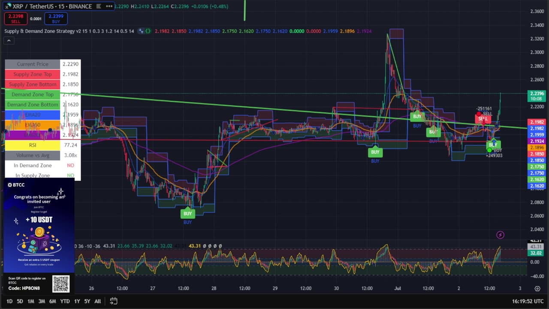The width and height of the screenshot is (549, 309).
Task: Click the Supply Zone Bottom table row
Action: coord(42,84)
